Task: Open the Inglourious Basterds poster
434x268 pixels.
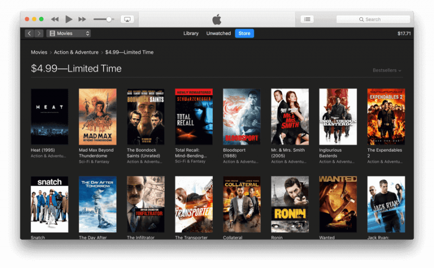Action: 338,116
